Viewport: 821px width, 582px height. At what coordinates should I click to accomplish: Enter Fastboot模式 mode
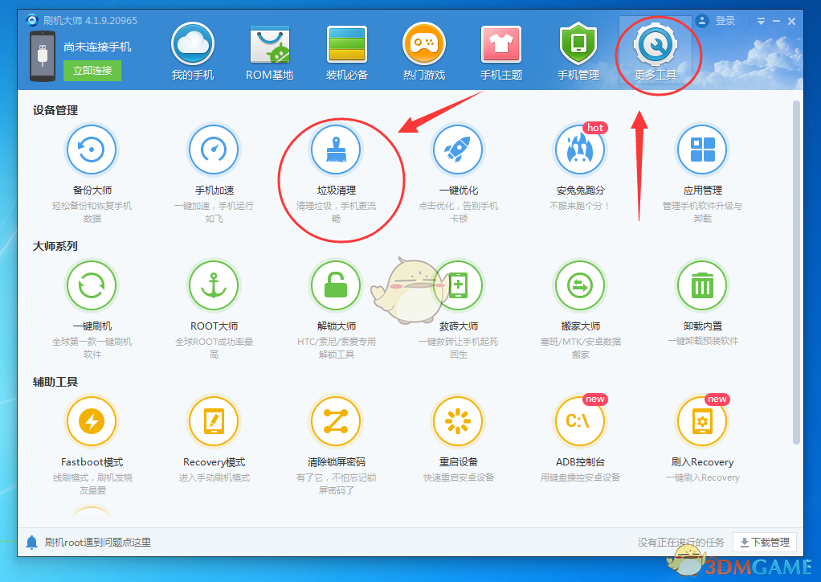(92, 420)
